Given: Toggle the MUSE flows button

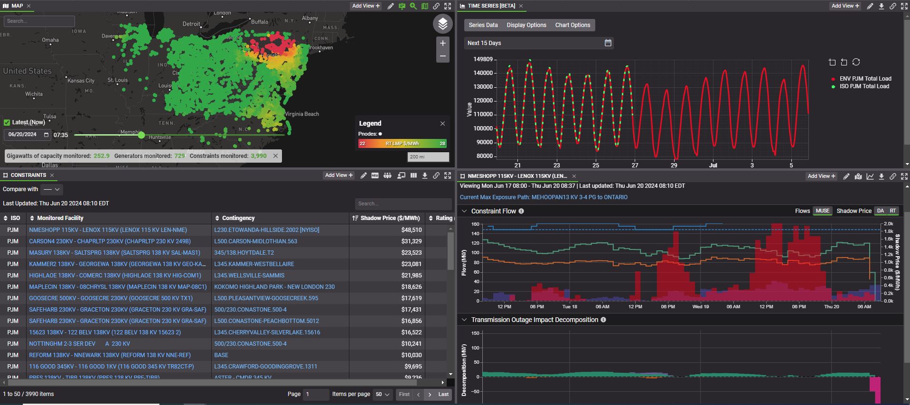Looking at the screenshot, I should click(822, 211).
